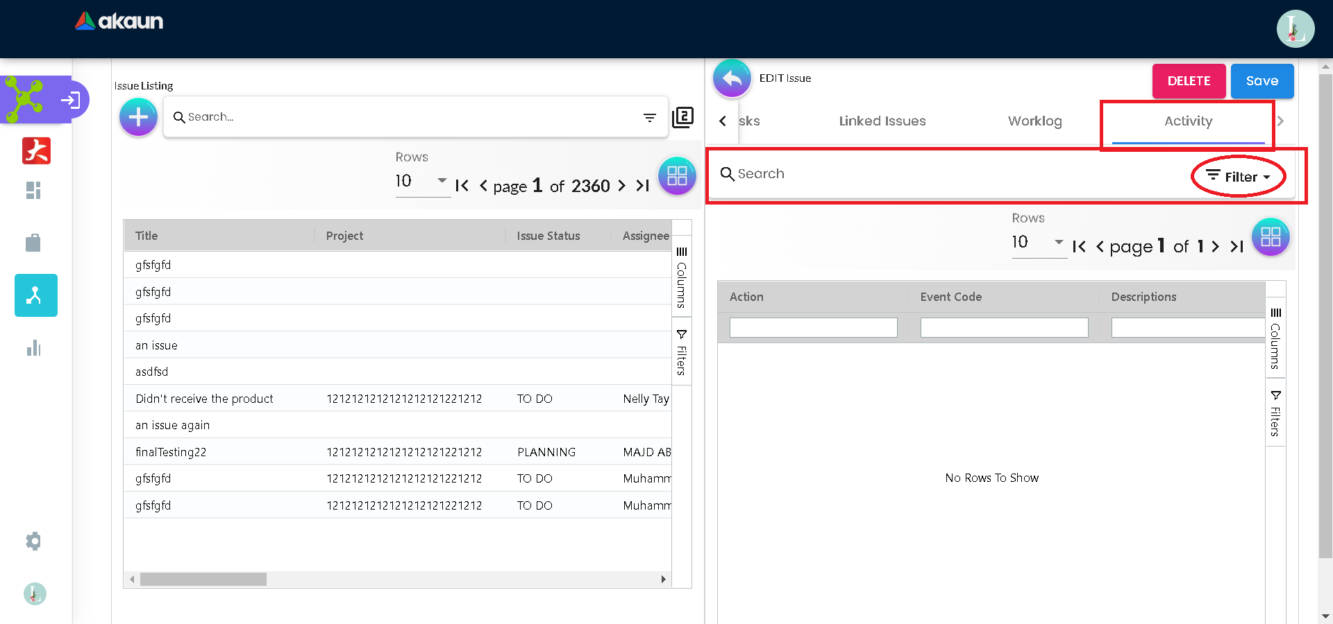Switch to the Worklog tab
This screenshot has height=624, width=1333.
[x=1034, y=121]
